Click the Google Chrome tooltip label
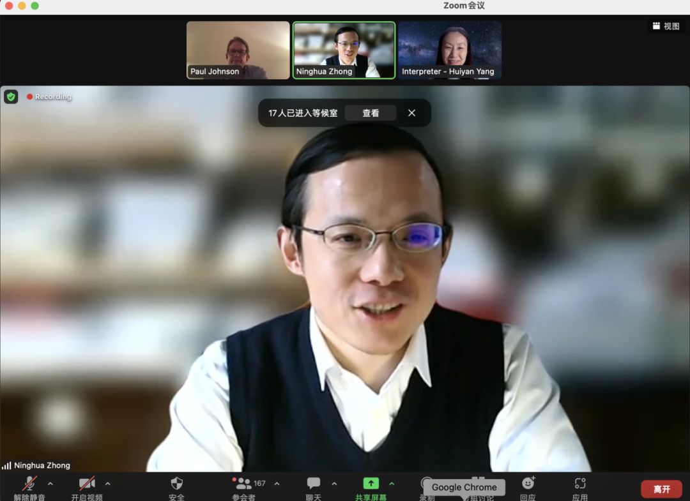690x501 pixels. coord(464,487)
